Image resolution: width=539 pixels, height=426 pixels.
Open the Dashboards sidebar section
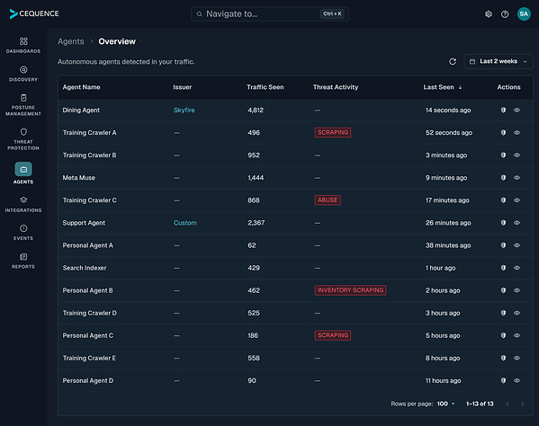(x=23, y=45)
